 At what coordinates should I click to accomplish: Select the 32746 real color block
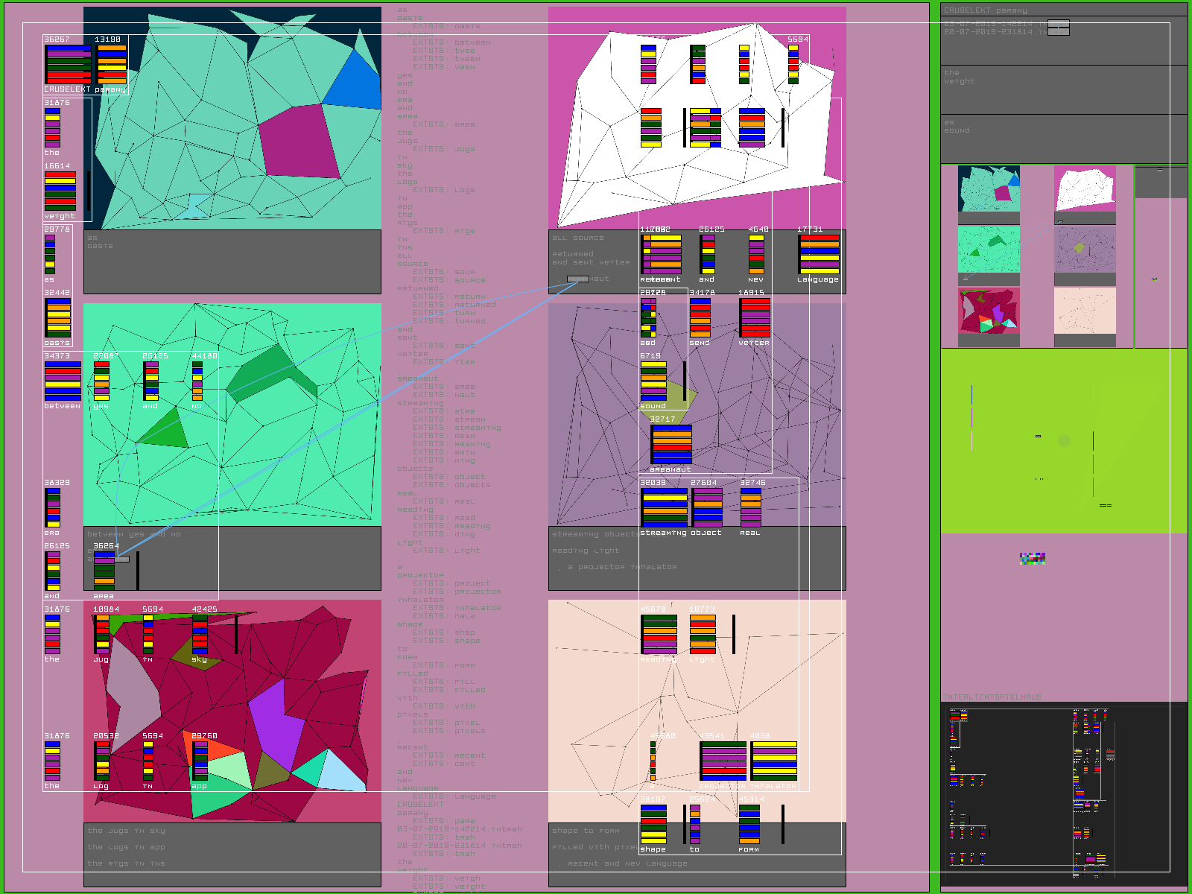[x=751, y=508]
